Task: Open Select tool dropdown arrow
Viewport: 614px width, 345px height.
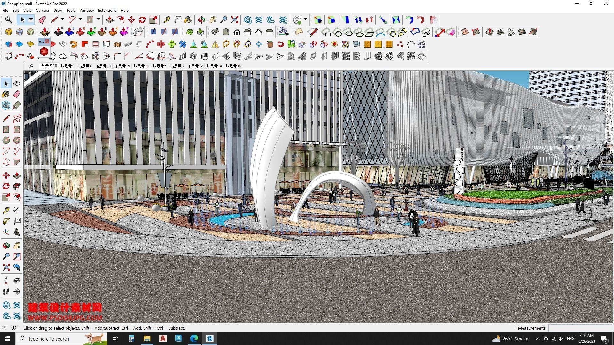Action: (31, 20)
